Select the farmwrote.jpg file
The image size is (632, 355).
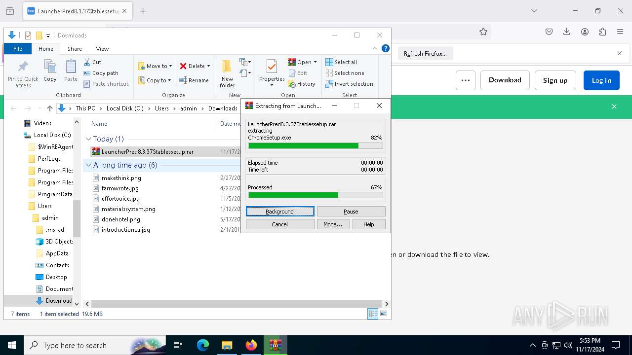click(x=120, y=188)
